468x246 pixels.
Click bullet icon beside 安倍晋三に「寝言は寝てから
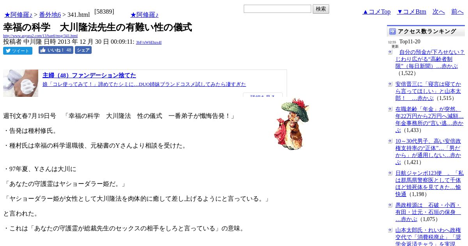click(390, 84)
